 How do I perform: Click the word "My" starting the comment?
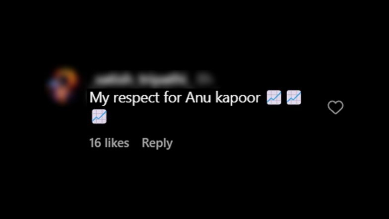click(99, 98)
